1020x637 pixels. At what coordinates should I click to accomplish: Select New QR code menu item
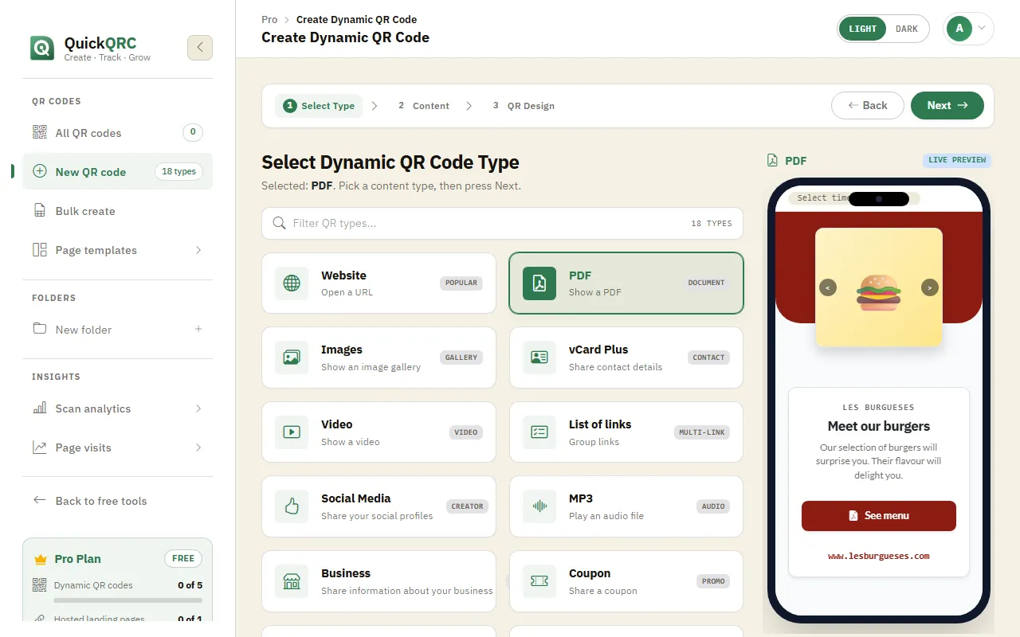118,172
